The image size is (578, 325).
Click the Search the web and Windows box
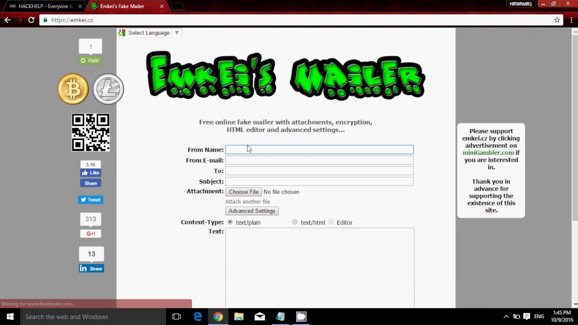pos(93,316)
